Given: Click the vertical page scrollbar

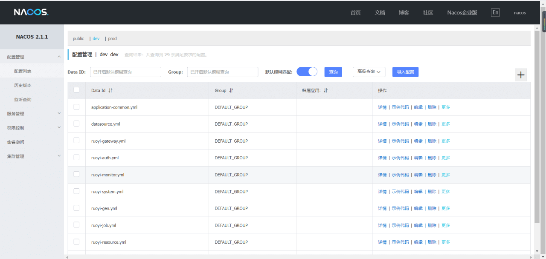Looking at the screenshot, I should point(537,128).
